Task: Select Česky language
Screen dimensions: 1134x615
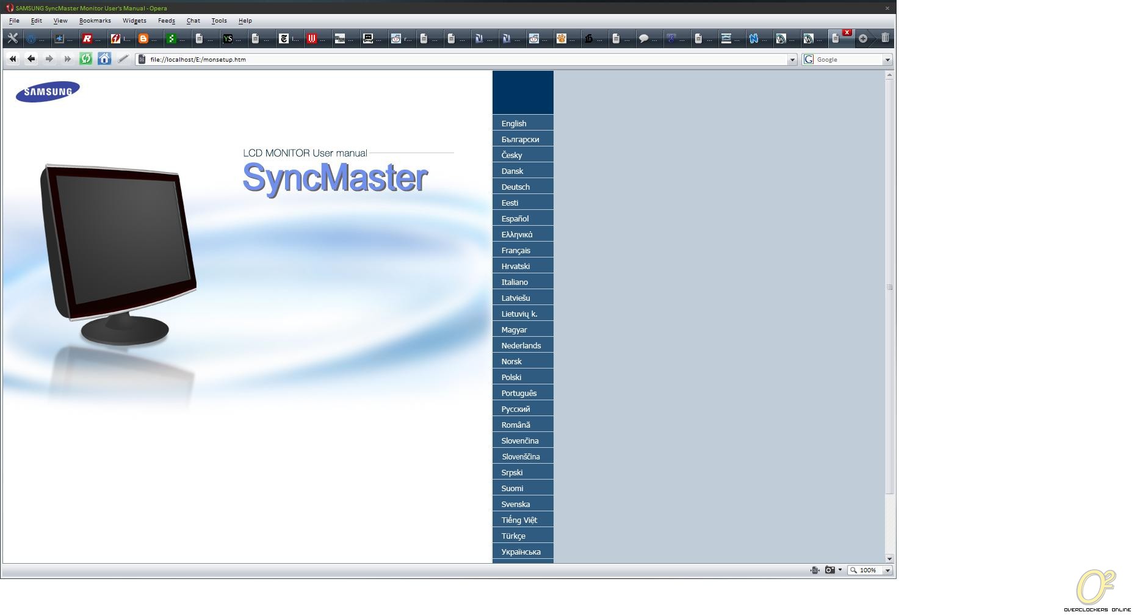Action: click(523, 155)
